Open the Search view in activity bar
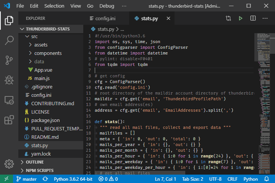 [x=9, y=40]
